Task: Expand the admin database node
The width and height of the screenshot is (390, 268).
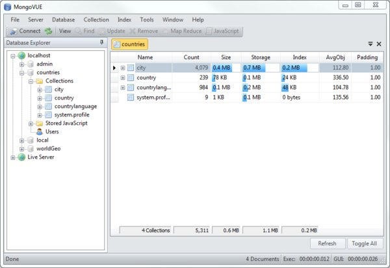Action: [x=22, y=64]
